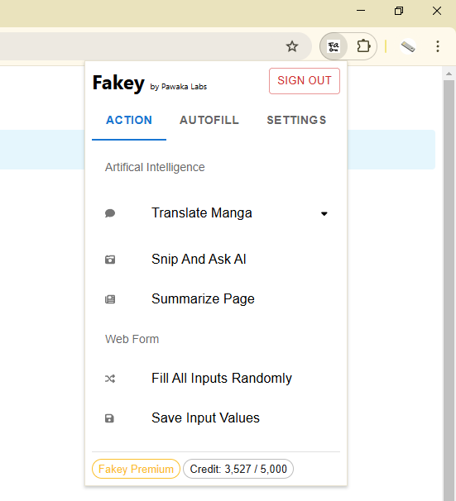Click the speech bubble icon beside Translate Manga
Screen dimensions: 456x501
tap(110, 213)
